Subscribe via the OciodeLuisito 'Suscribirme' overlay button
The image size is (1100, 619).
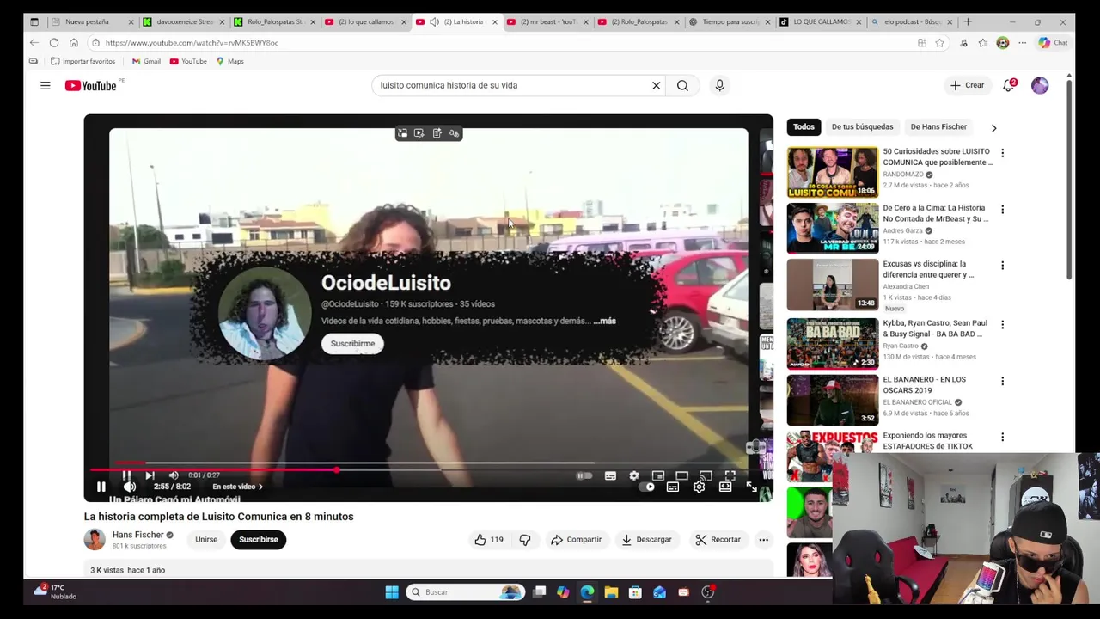pos(352,343)
